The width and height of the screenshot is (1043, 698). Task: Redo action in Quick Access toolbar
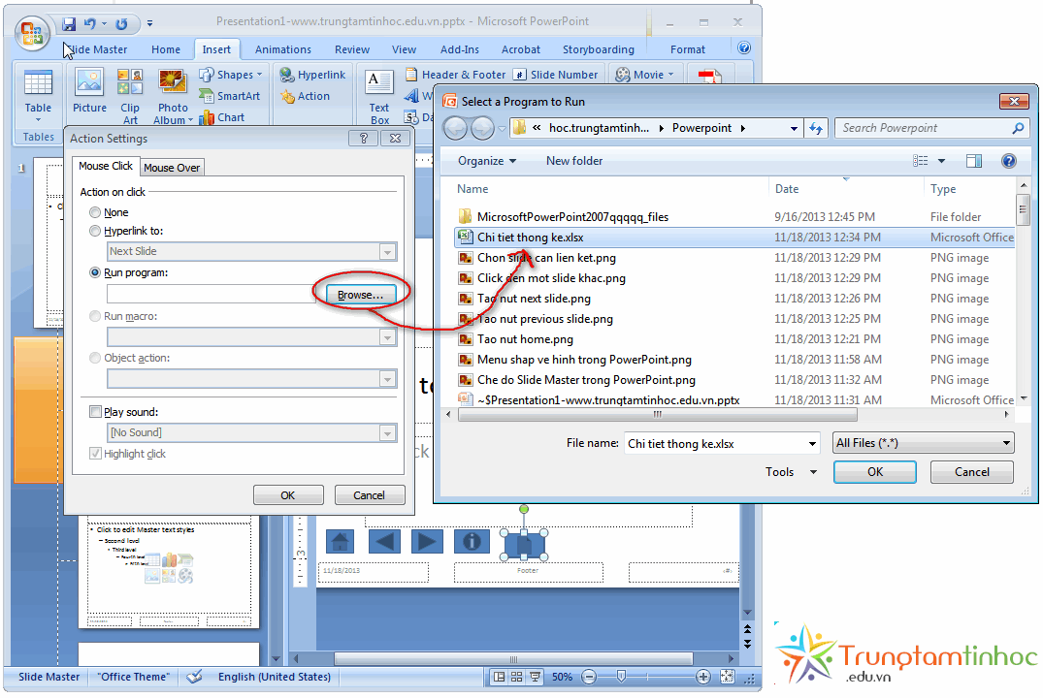pyautogui.click(x=121, y=24)
